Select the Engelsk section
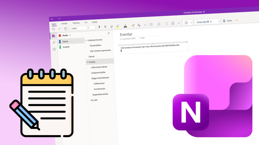This screenshot has width=259, height=145. coord(66,47)
